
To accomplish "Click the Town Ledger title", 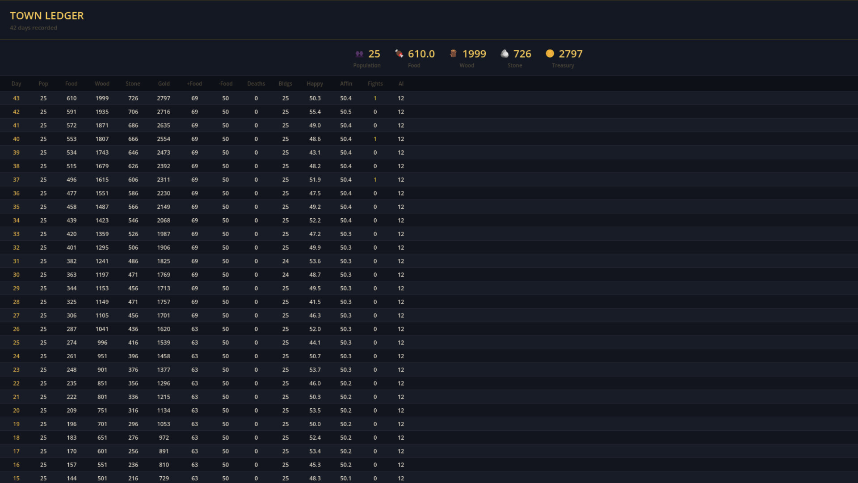I will (47, 16).
